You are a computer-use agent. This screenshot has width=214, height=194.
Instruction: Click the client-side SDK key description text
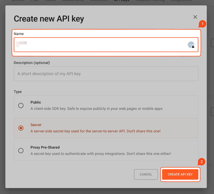pos(96,109)
